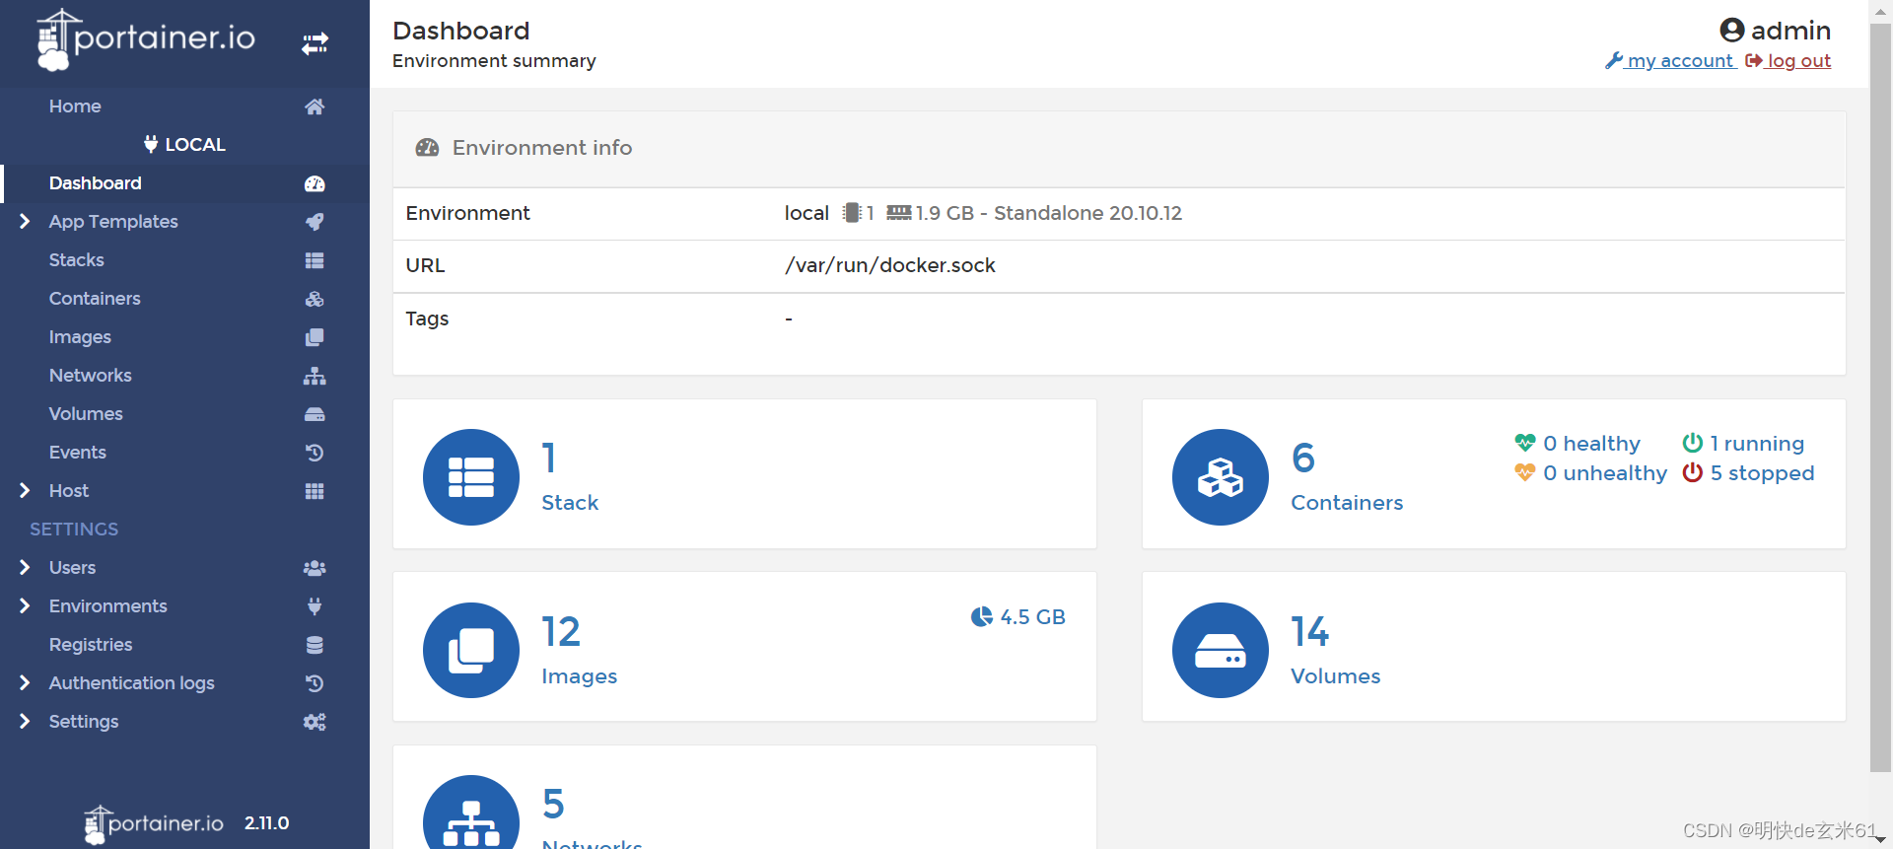1893x849 pixels.
Task: Click the my account link
Action: tap(1671, 61)
